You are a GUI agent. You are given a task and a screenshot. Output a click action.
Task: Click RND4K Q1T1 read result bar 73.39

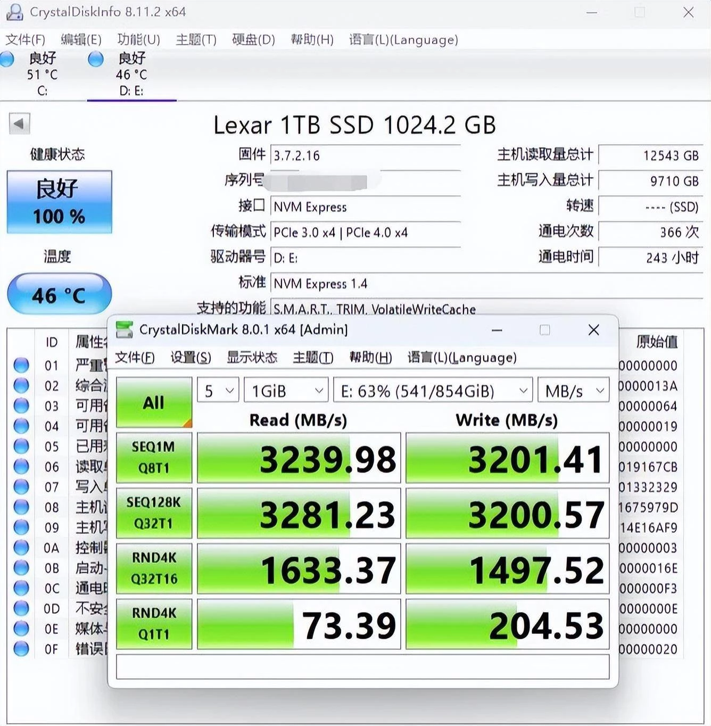click(299, 624)
